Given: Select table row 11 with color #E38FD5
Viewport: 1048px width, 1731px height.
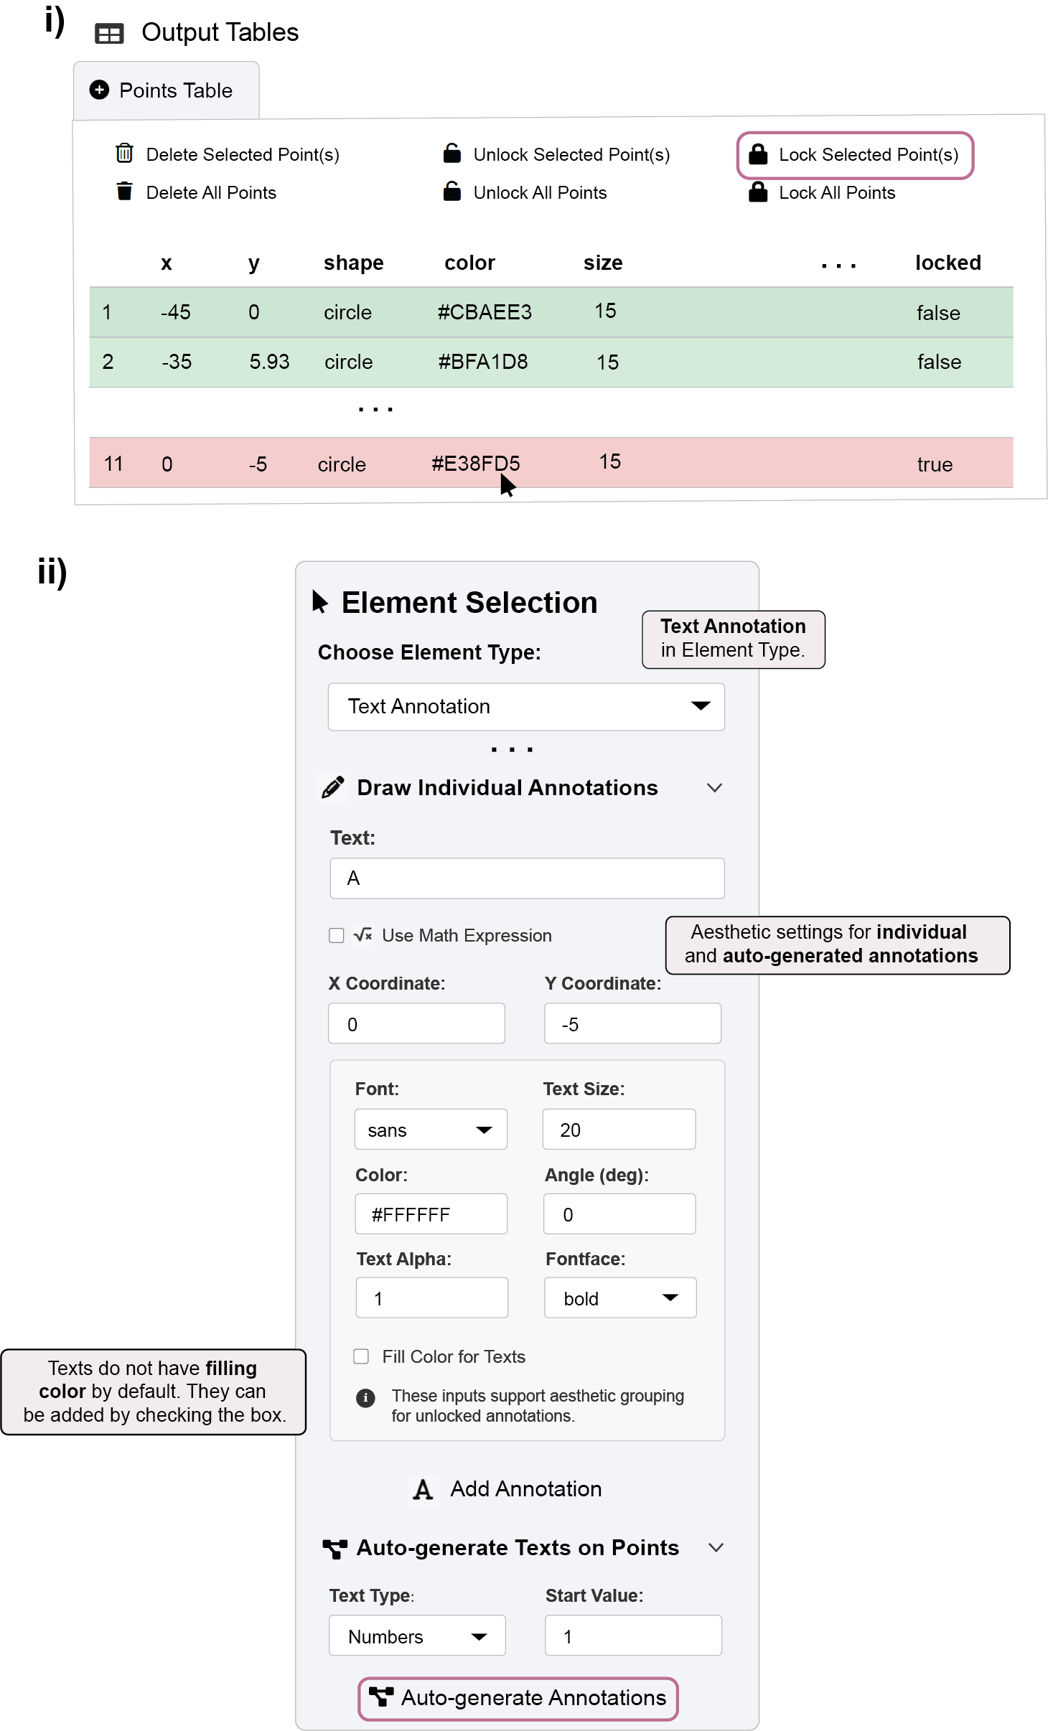Looking at the screenshot, I should [x=551, y=463].
